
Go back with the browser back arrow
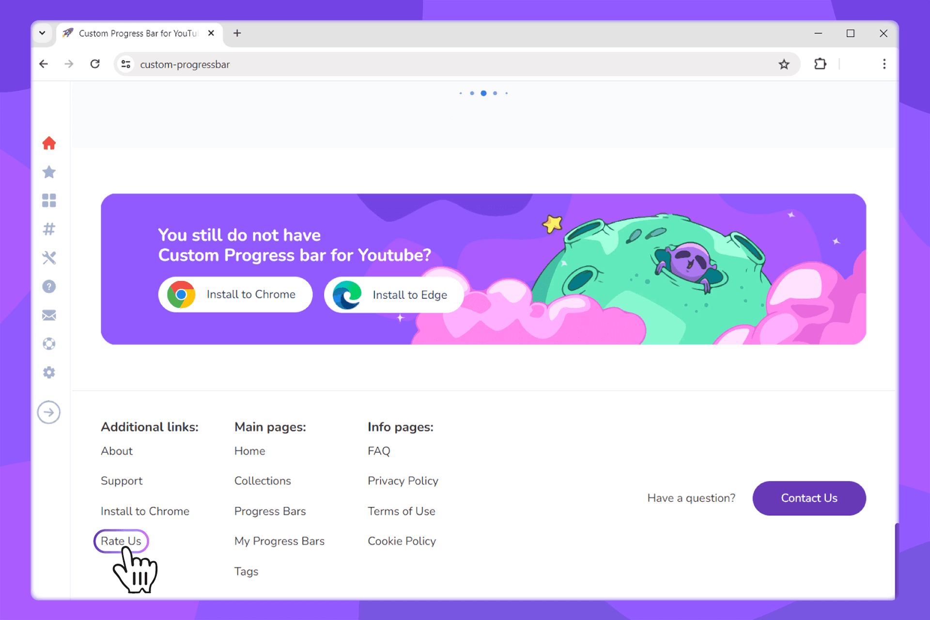(44, 64)
